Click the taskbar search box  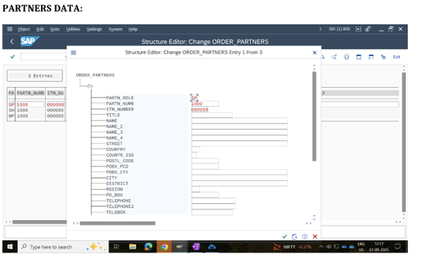click(63, 247)
